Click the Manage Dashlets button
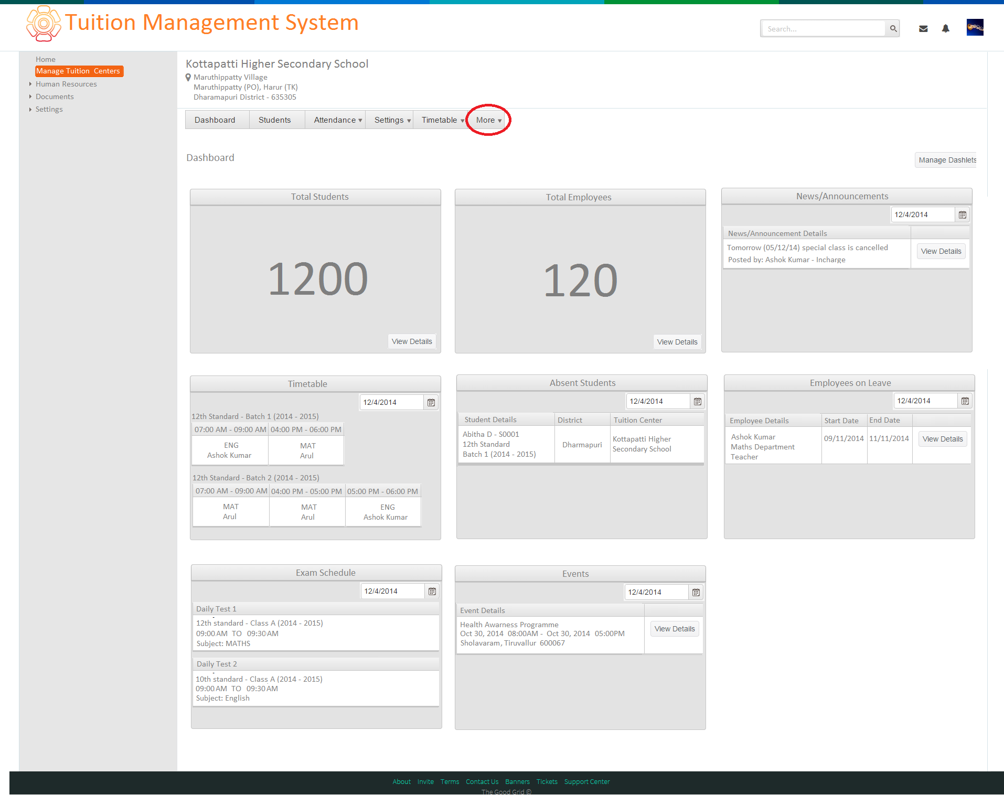The image size is (1004, 795). [x=947, y=160]
